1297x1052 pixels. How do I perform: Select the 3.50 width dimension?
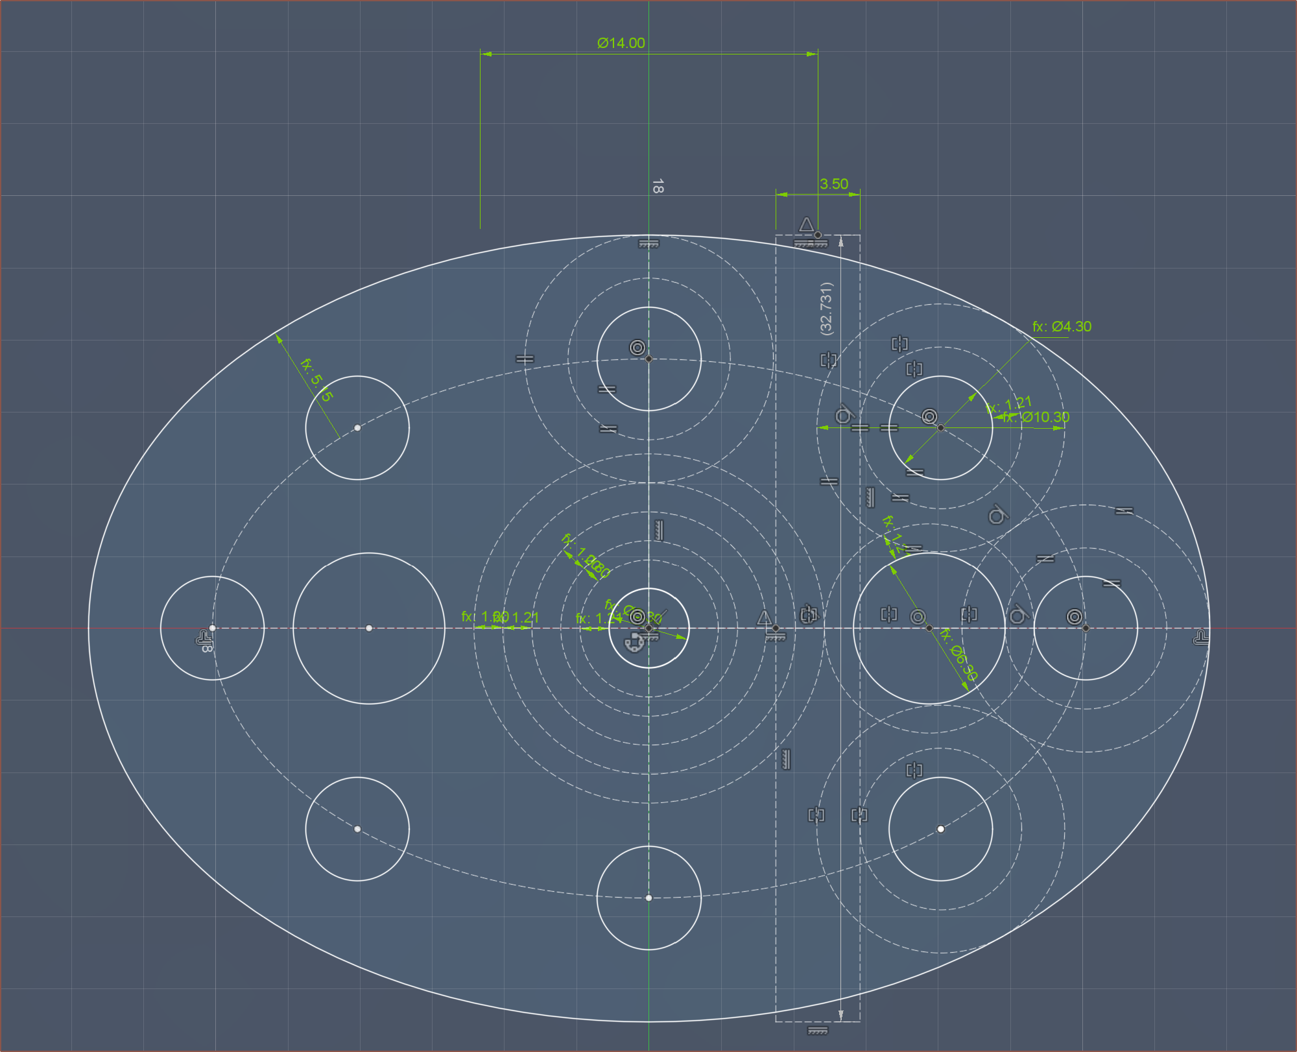833,184
